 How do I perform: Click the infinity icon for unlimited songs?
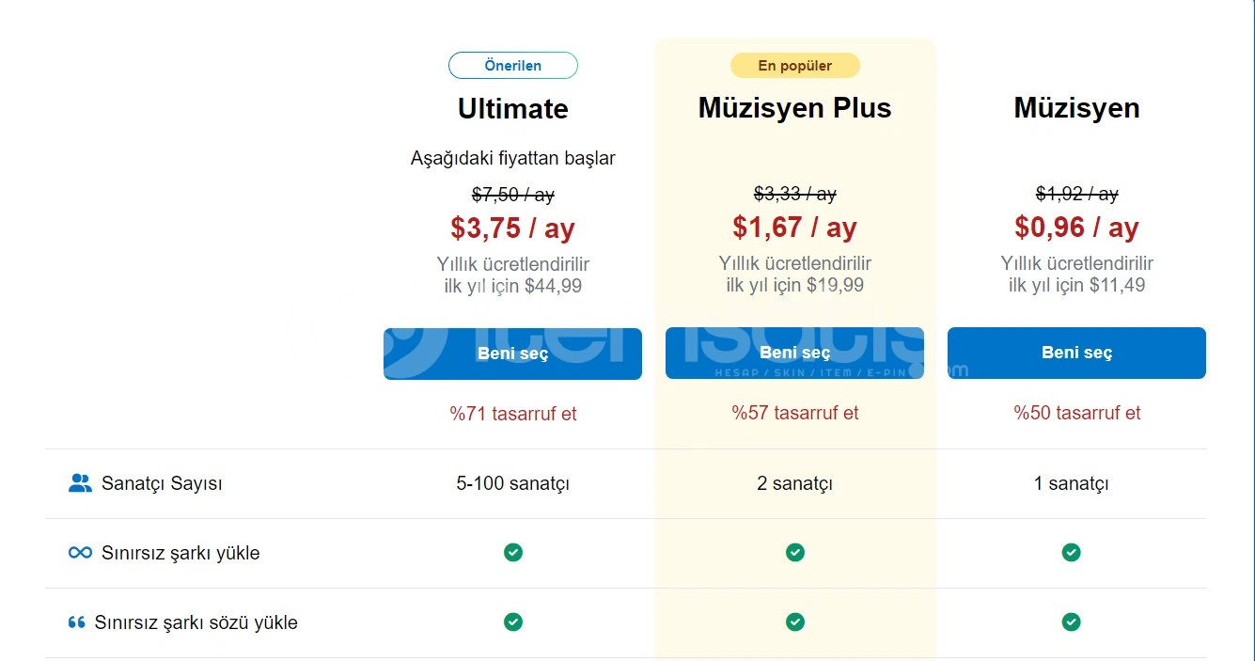[80, 553]
